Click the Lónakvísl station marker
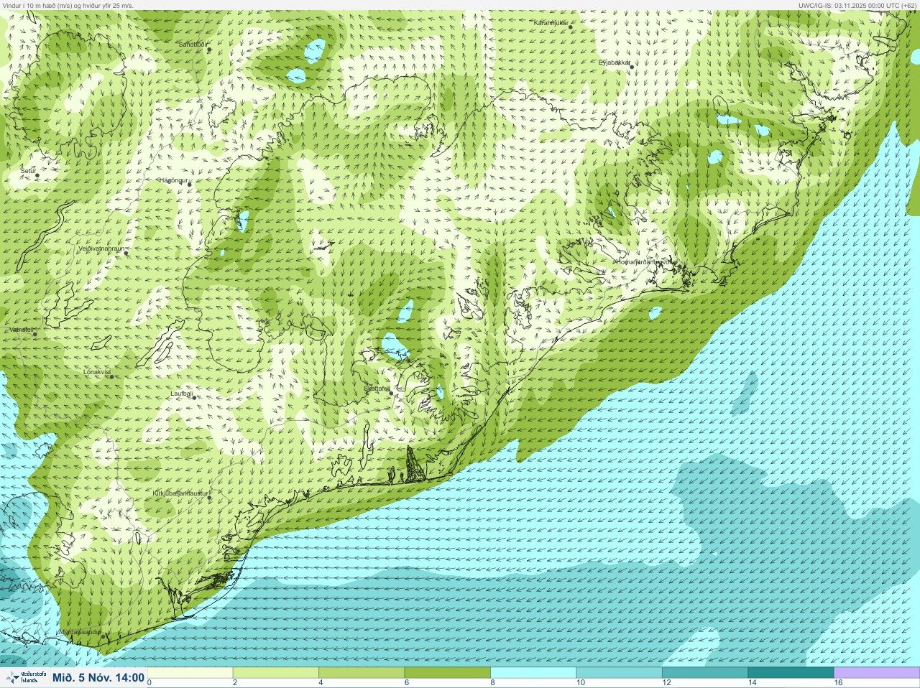Viewport: 920px width, 688px height. 111,377
